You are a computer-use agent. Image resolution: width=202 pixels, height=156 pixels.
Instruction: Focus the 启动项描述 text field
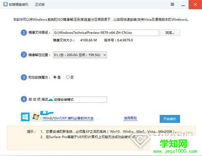click(x=80, y=100)
